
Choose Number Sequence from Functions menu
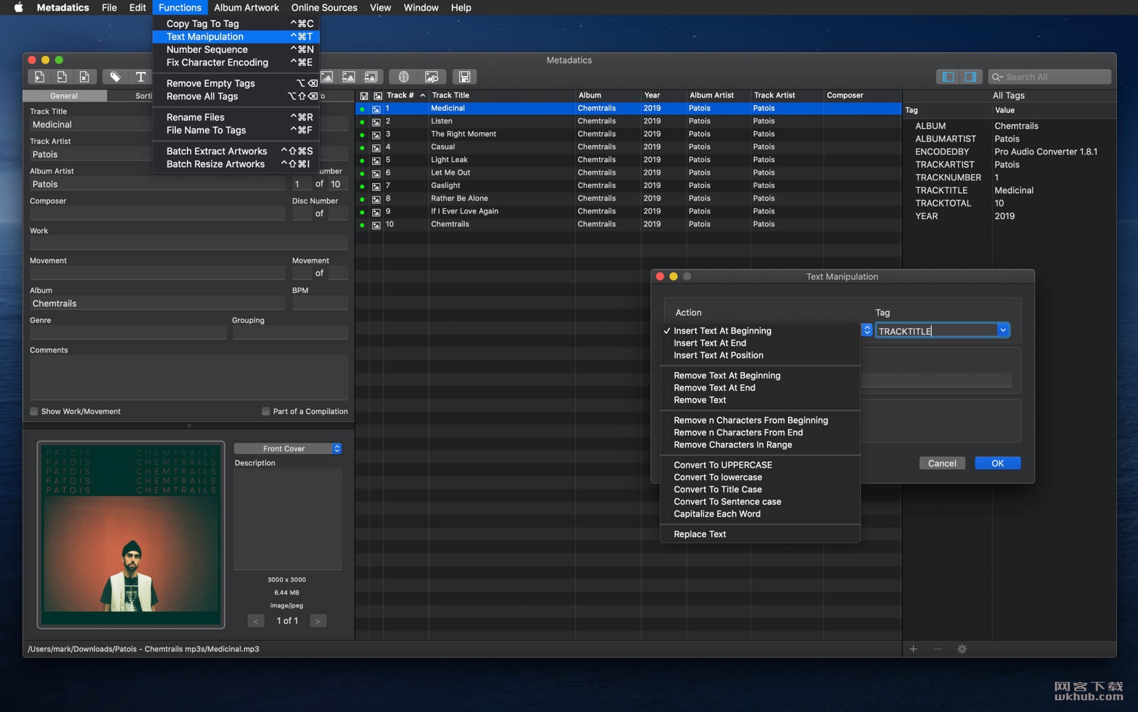[236, 50]
